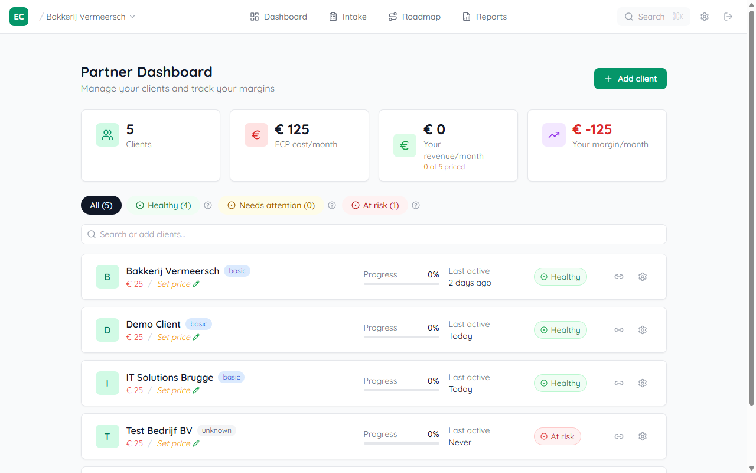756x473 pixels.
Task: Click the EC logo icon top left
Action: tap(18, 16)
